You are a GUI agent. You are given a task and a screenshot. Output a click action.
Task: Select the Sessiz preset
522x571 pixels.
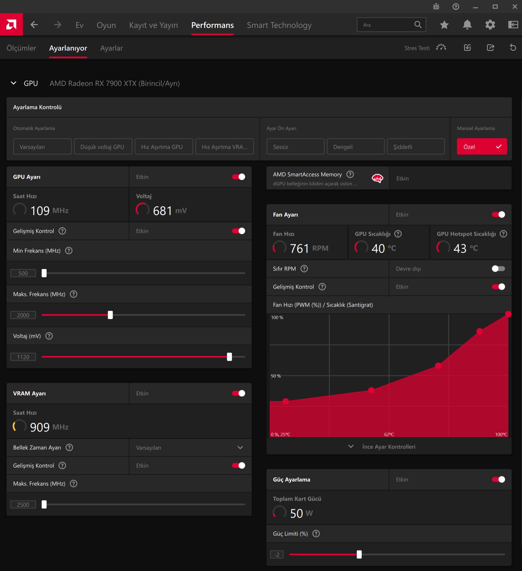click(295, 147)
